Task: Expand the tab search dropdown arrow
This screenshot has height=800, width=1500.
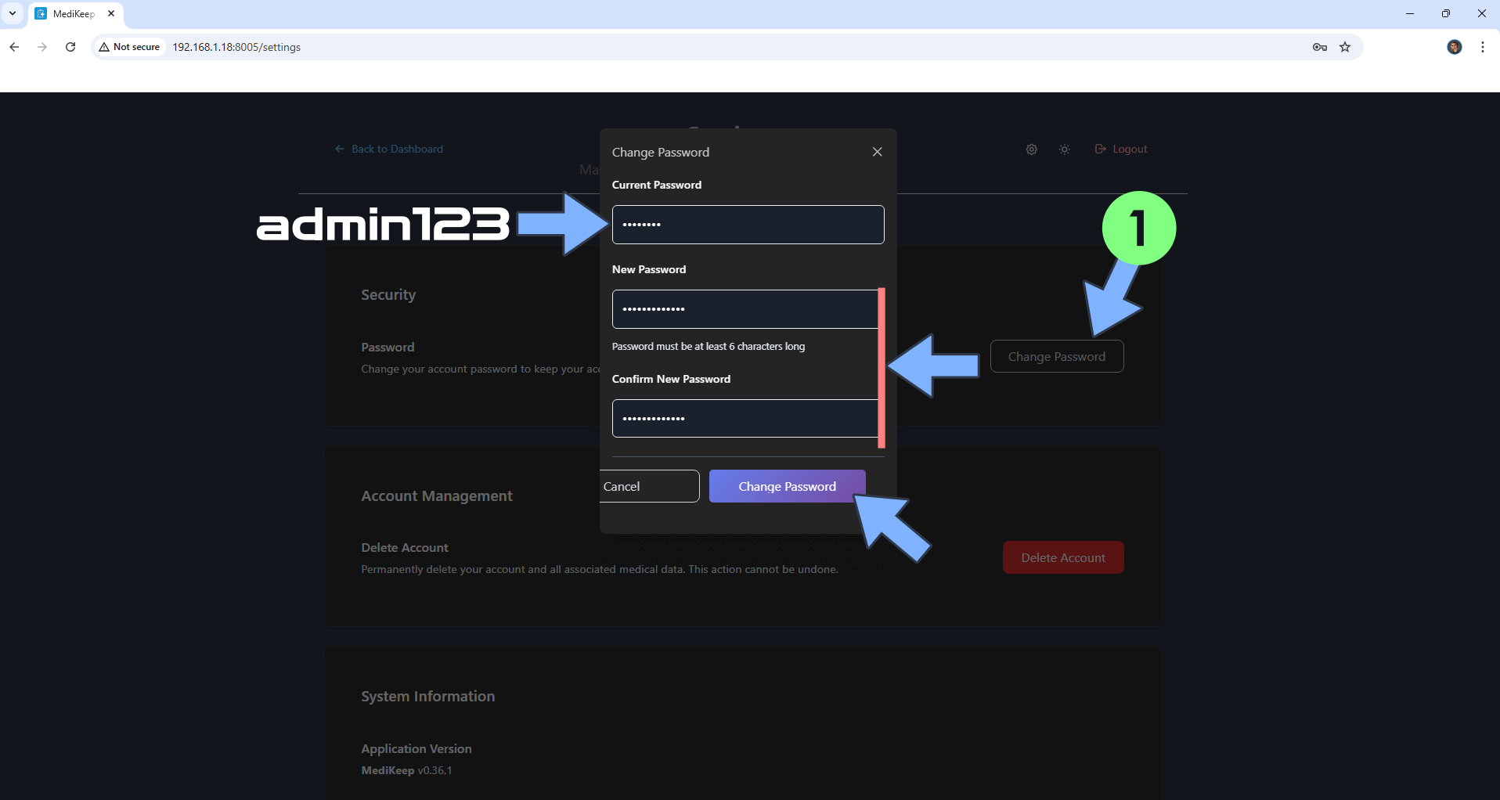Action: point(13,13)
